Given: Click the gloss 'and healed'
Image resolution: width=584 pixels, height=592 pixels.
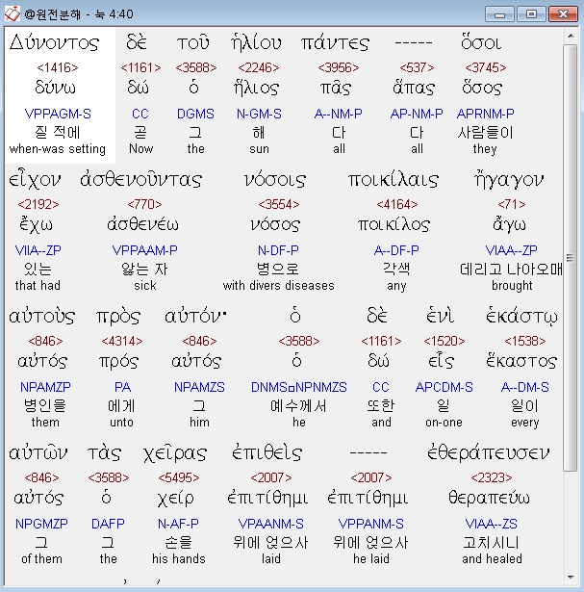Looking at the screenshot, I should (x=492, y=559).
